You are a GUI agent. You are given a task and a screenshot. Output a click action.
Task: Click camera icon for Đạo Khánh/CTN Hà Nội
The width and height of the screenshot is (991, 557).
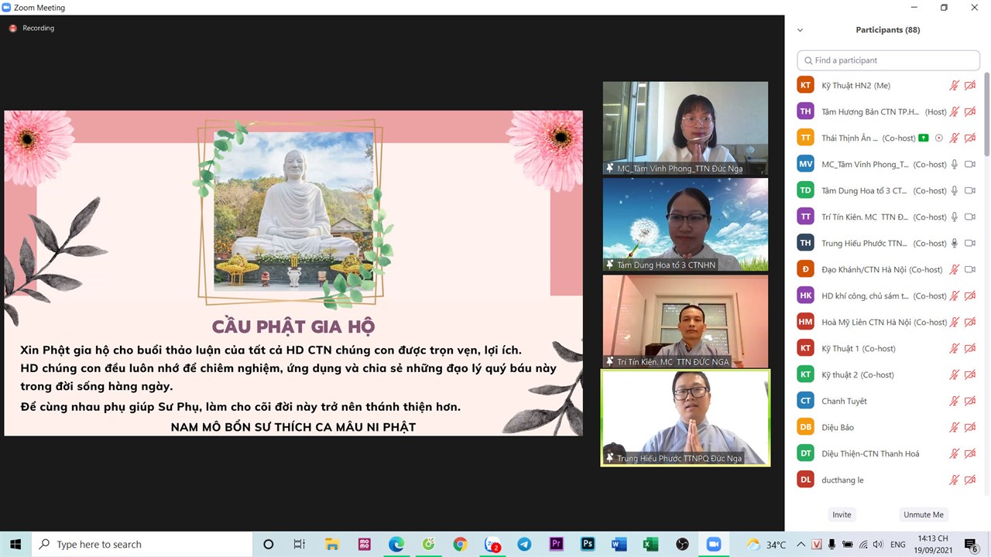(x=970, y=270)
